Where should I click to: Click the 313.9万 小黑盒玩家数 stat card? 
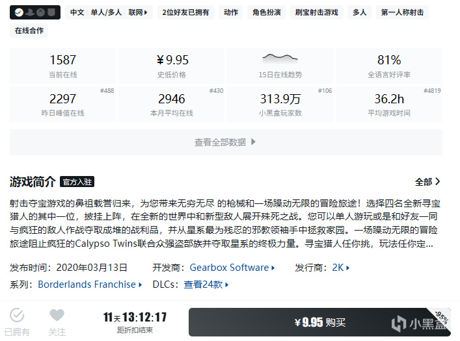click(x=280, y=104)
